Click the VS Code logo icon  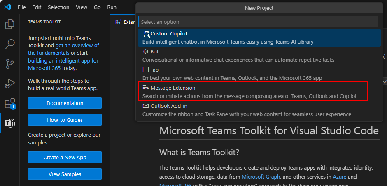[7, 7]
